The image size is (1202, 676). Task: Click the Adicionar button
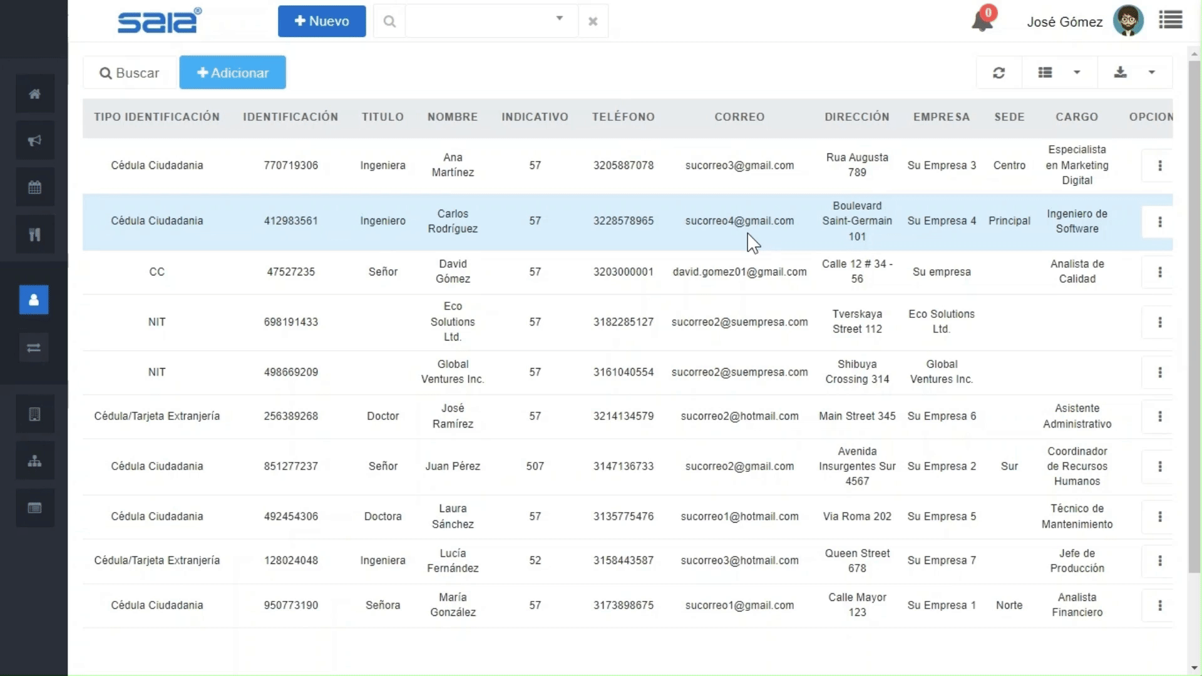tap(232, 73)
